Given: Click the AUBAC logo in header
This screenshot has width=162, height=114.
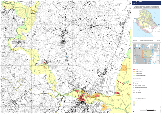Looking at the screenshot, I should point(140,2).
